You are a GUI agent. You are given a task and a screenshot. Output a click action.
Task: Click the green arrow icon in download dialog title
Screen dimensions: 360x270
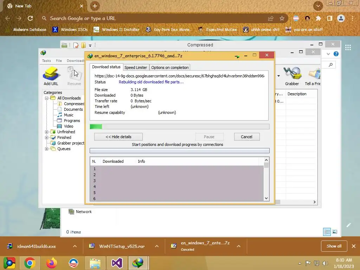click(x=237, y=56)
